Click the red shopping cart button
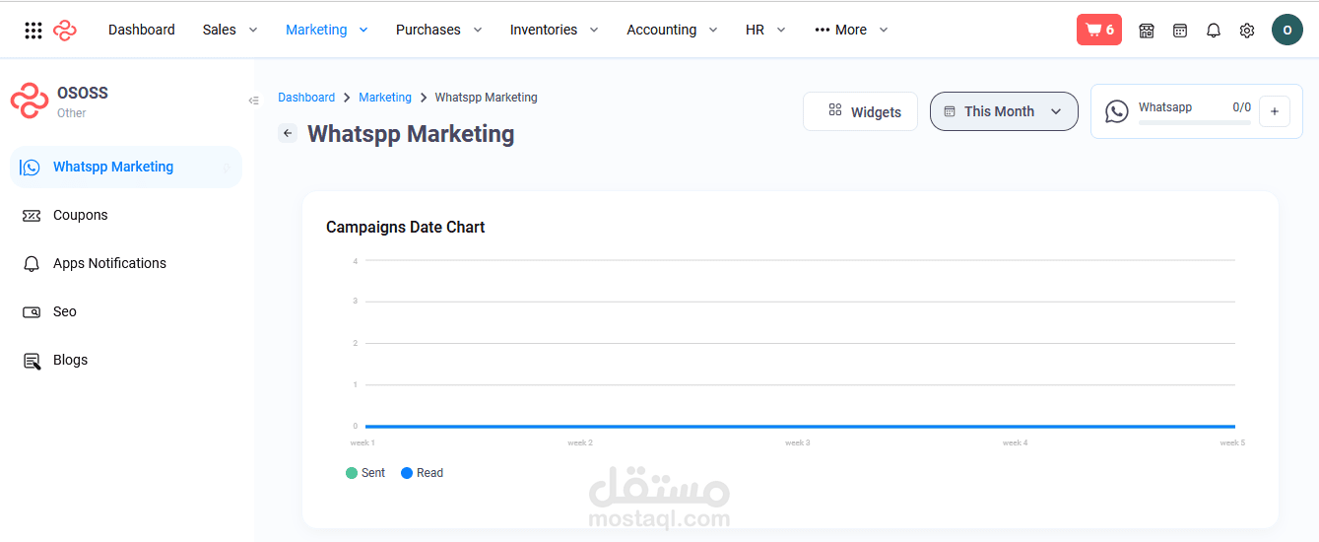Screen dimensions: 1319x542 [x=1098, y=30]
